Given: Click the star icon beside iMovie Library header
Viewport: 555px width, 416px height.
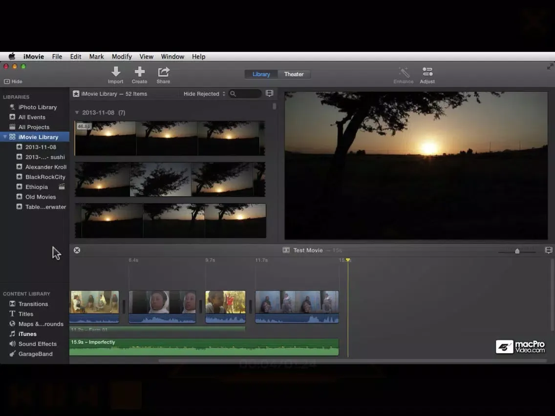Looking at the screenshot, I should point(76,94).
